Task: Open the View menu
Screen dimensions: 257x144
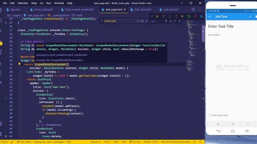Action: pos(34,3)
